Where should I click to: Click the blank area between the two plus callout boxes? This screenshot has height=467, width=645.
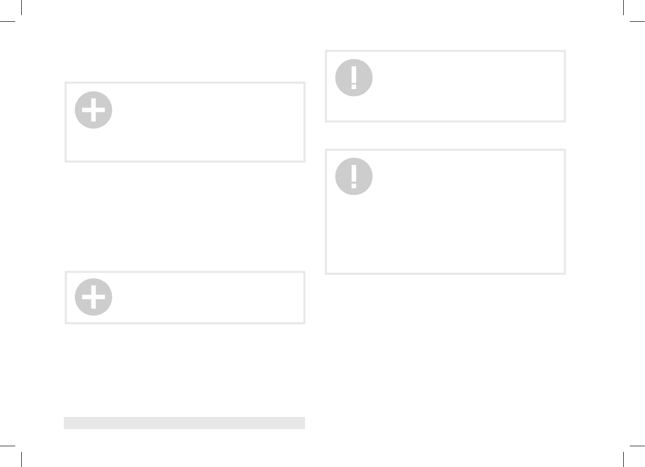(184, 217)
